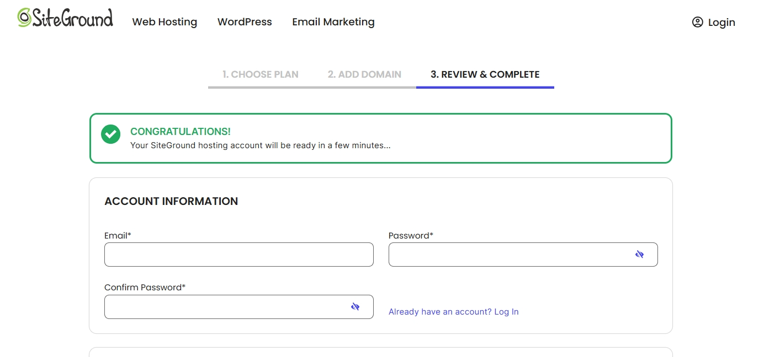
Task: Click the CONGRATULATIONS! heading text
Action: [x=181, y=132]
